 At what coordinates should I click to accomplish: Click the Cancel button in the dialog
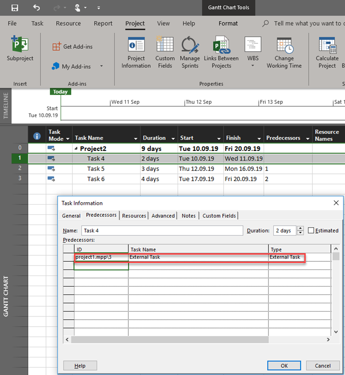pyautogui.click(x=323, y=366)
